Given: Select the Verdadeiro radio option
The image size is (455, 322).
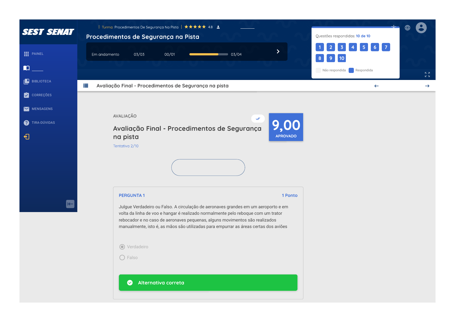Looking at the screenshot, I should tap(122, 247).
